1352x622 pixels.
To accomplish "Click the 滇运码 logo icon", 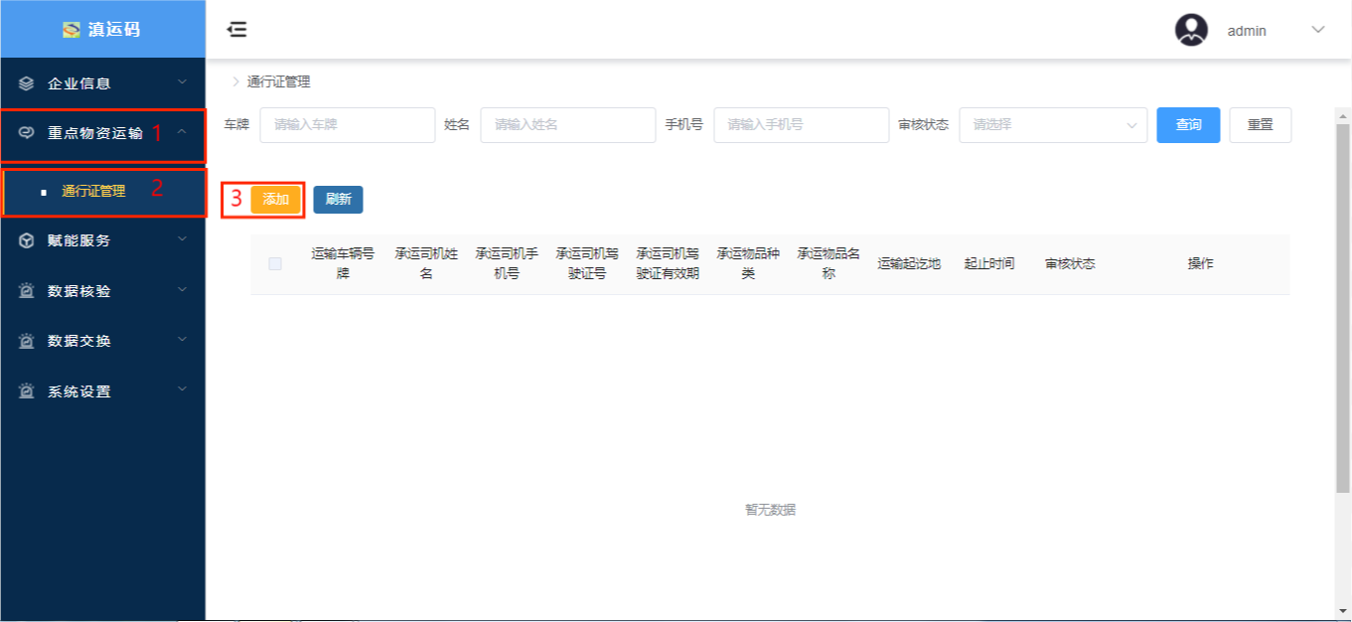I will pyautogui.click(x=72, y=30).
